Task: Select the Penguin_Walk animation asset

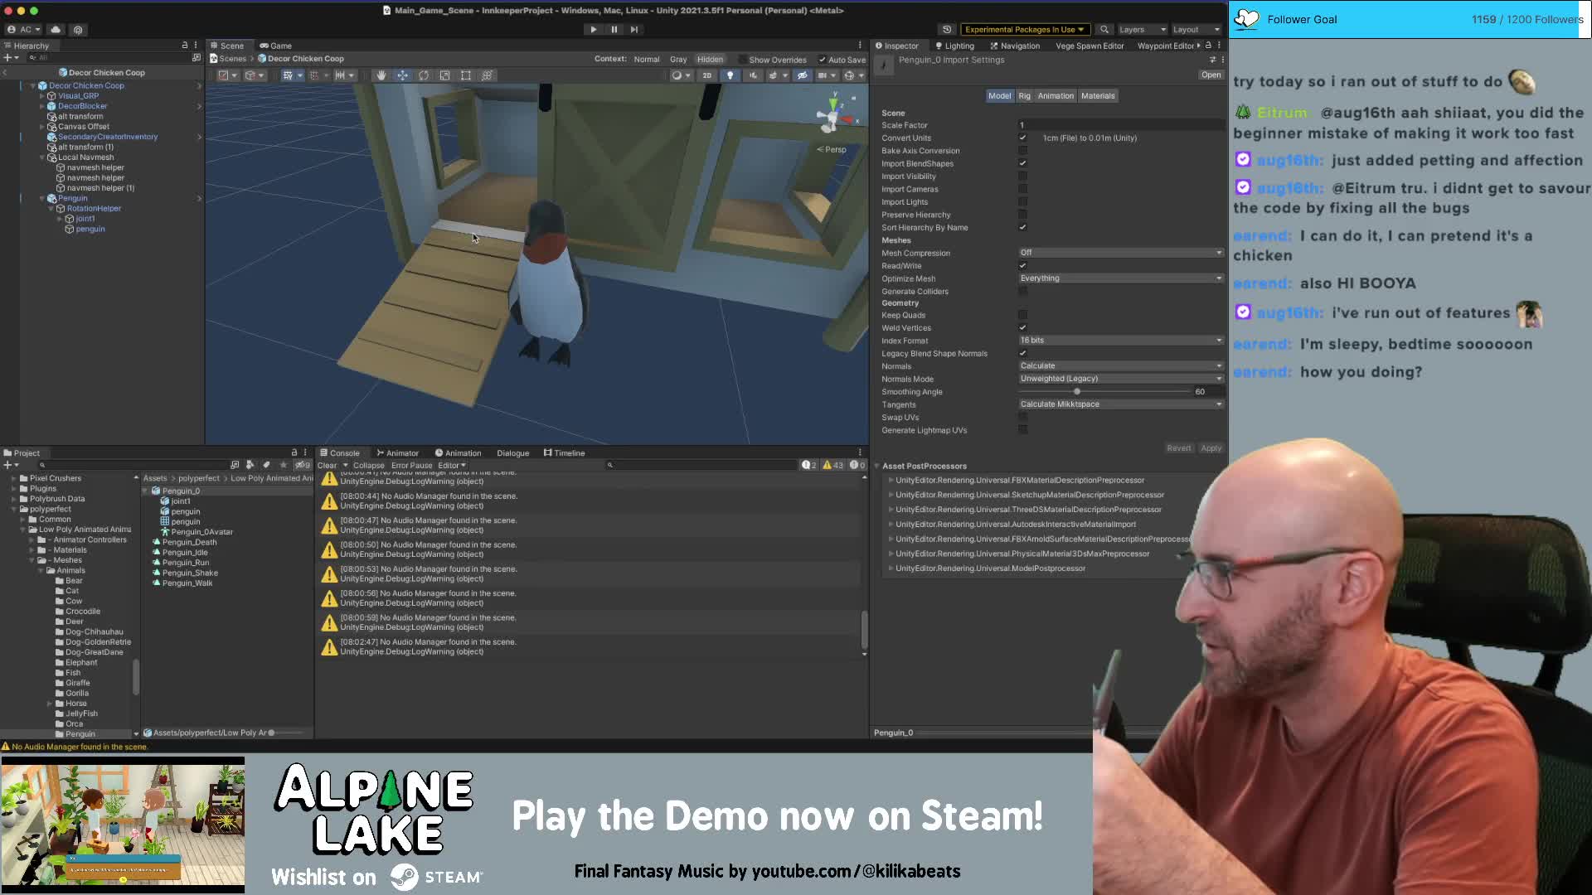Action: coord(187,583)
